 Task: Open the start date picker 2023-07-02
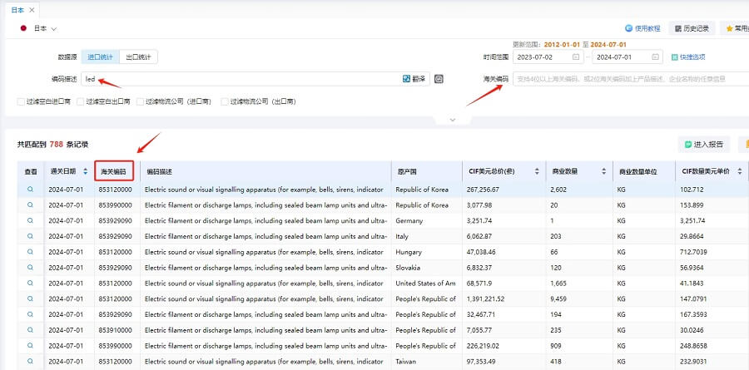tap(548, 57)
